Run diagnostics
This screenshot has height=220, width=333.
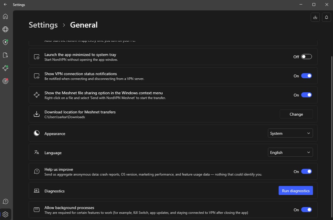(x=296, y=191)
